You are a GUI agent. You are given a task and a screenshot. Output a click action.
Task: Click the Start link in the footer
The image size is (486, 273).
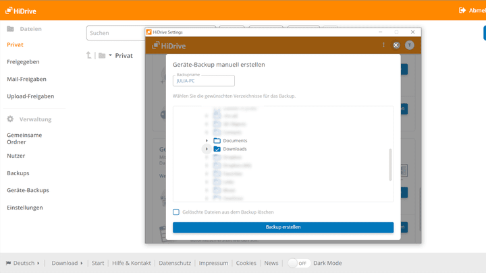[98, 263]
